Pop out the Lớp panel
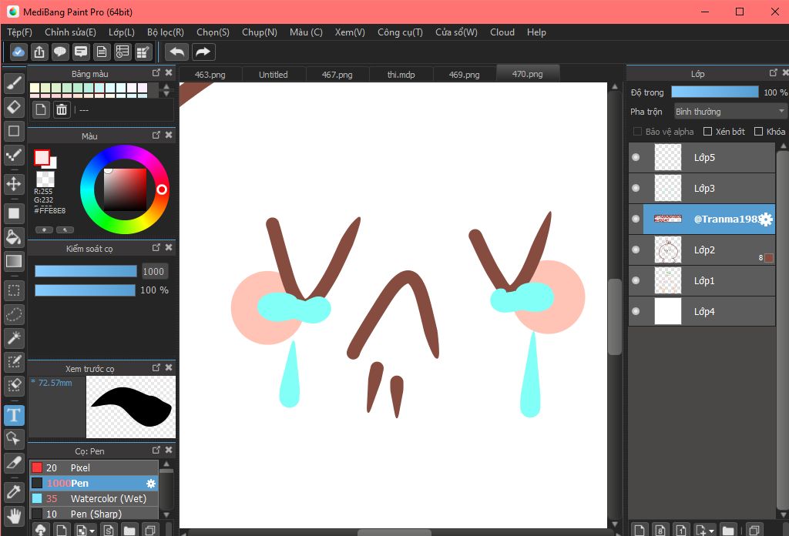The width and height of the screenshot is (789, 536). pos(774,73)
